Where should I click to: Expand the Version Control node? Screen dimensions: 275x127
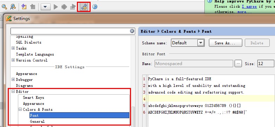[x=13, y=60]
